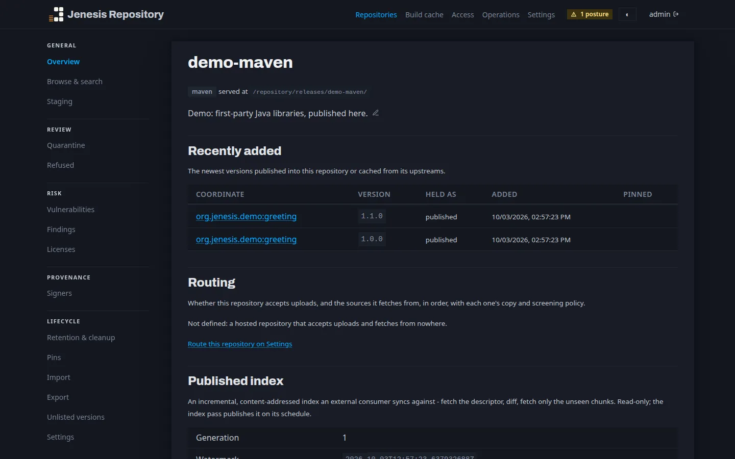Switch to the Build cache tab
This screenshot has width=735, height=459.
point(424,15)
